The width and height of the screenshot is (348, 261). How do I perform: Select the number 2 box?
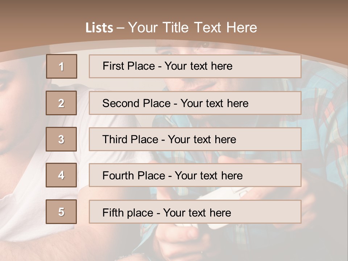click(61, 103)
